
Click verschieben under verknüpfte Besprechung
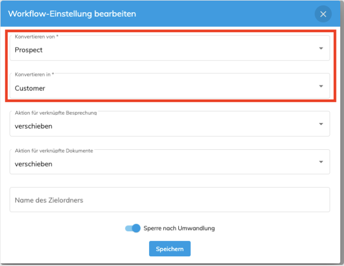[34, 126]
